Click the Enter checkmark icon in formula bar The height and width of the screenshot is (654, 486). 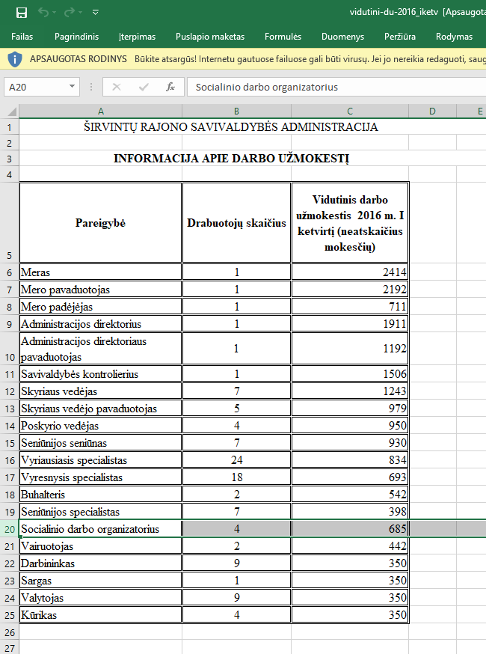pyautogui.click(x=144, y=87)
